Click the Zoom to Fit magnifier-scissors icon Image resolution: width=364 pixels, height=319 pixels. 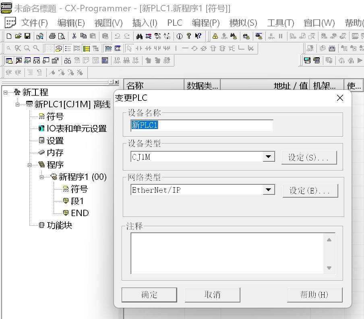[18, 48]
